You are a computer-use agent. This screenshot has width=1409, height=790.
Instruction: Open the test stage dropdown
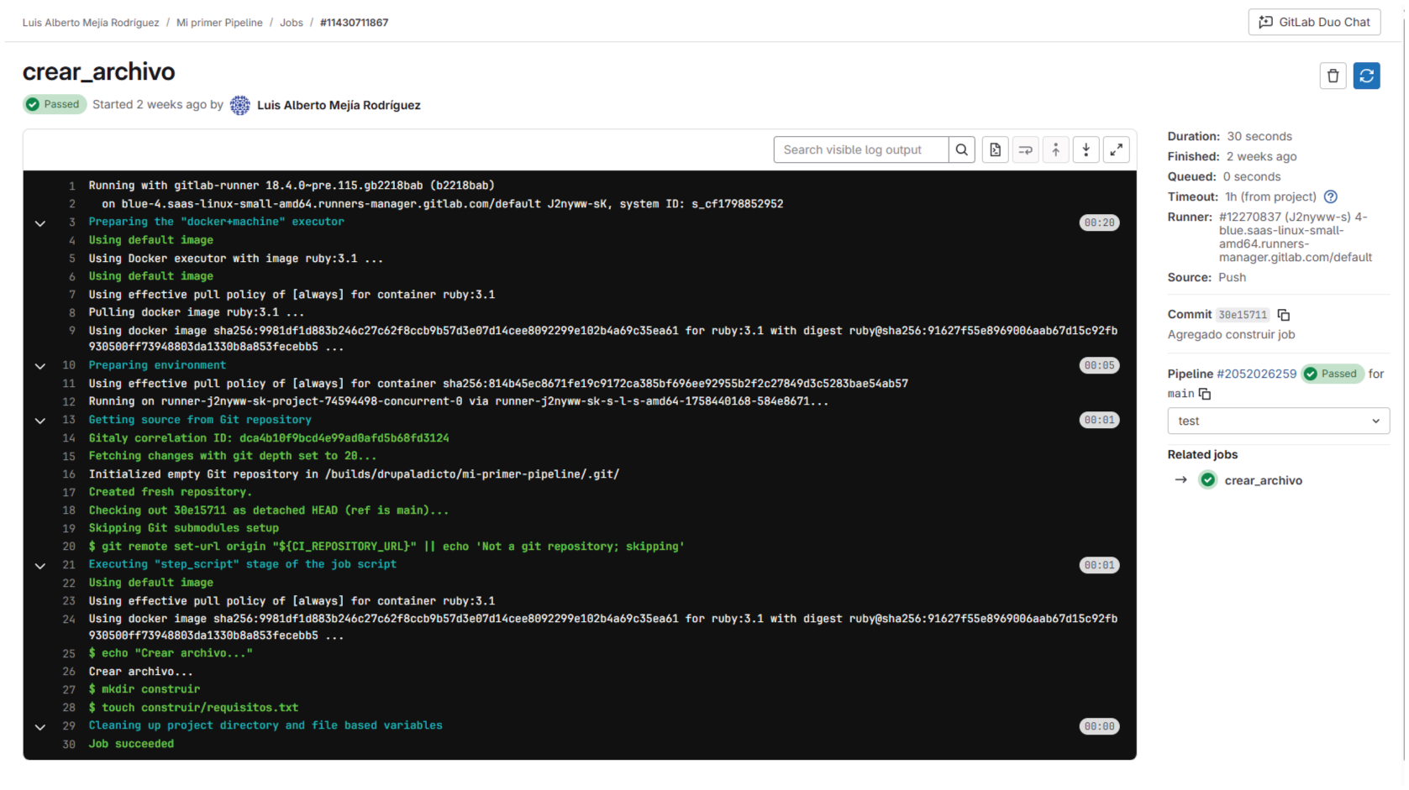[1278, 421]
